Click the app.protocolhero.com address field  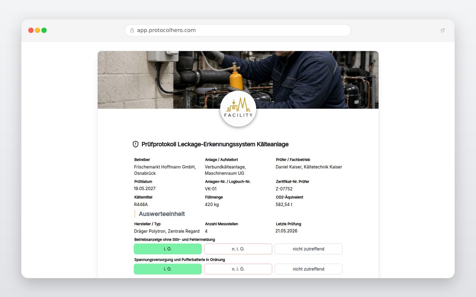pyautogui.click(x=238, y=30)
